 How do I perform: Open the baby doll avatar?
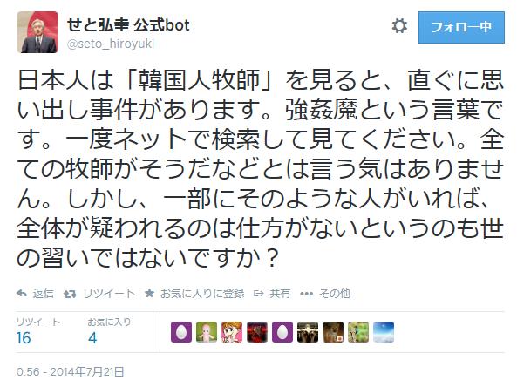207,332
